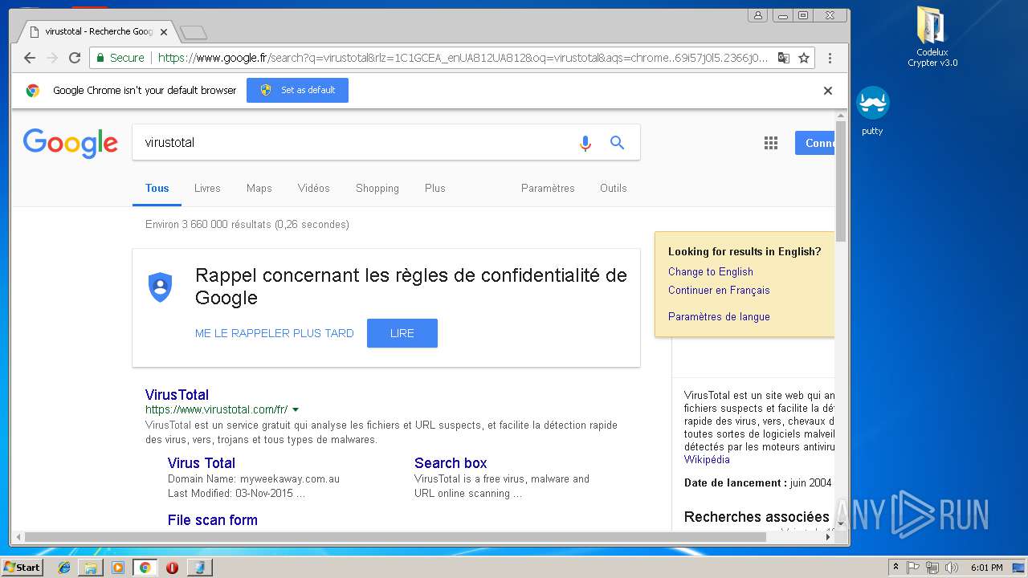Viewport: 1028px width, 578px height.
Task: Reload the current page
Action: point(75,58)
